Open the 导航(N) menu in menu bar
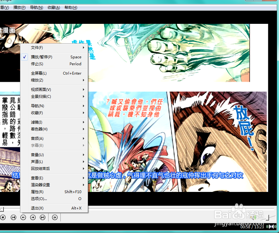This screenshot has height=233, width=279. (36, 8)
